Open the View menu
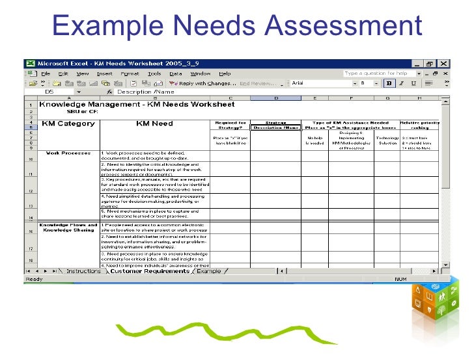 pos(82,73)
